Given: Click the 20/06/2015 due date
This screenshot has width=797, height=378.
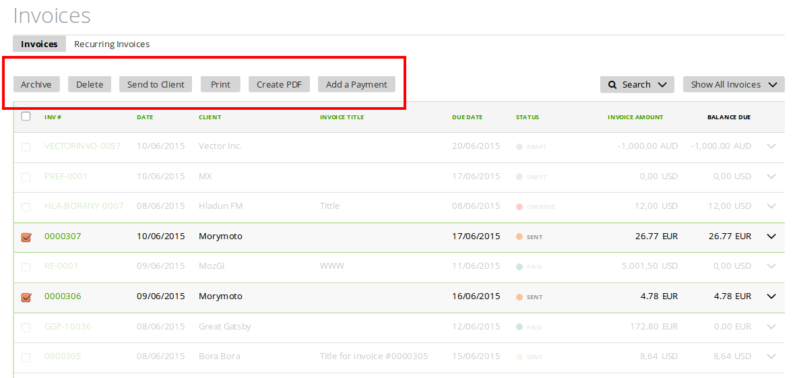Looking at the screenshot, I should coord(476,146).
